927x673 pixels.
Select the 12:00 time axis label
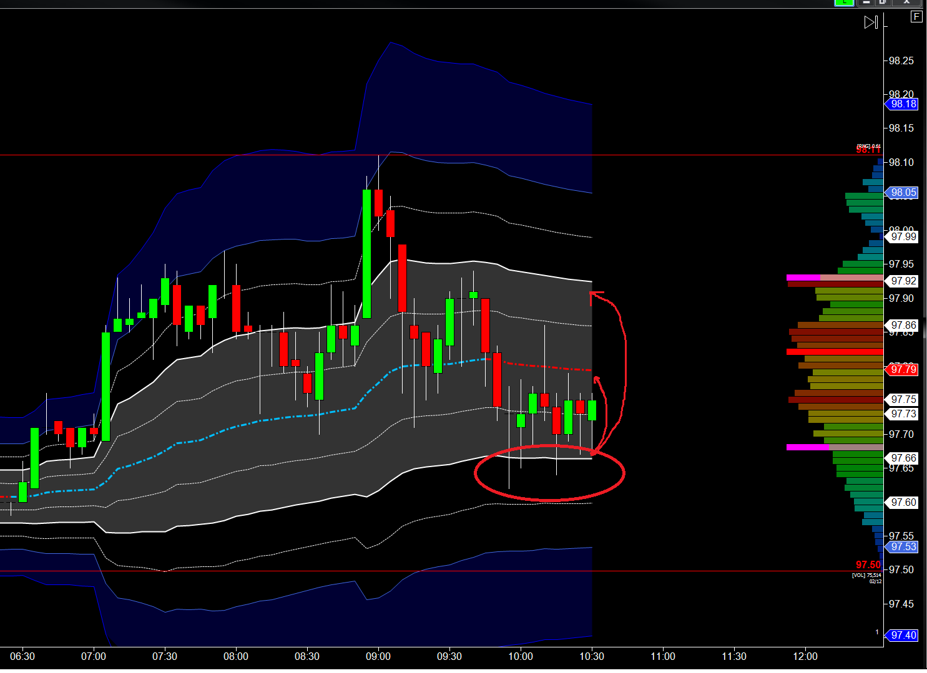[805, 657]
